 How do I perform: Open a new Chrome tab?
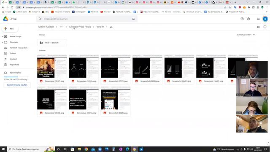[x=235, y=3]
